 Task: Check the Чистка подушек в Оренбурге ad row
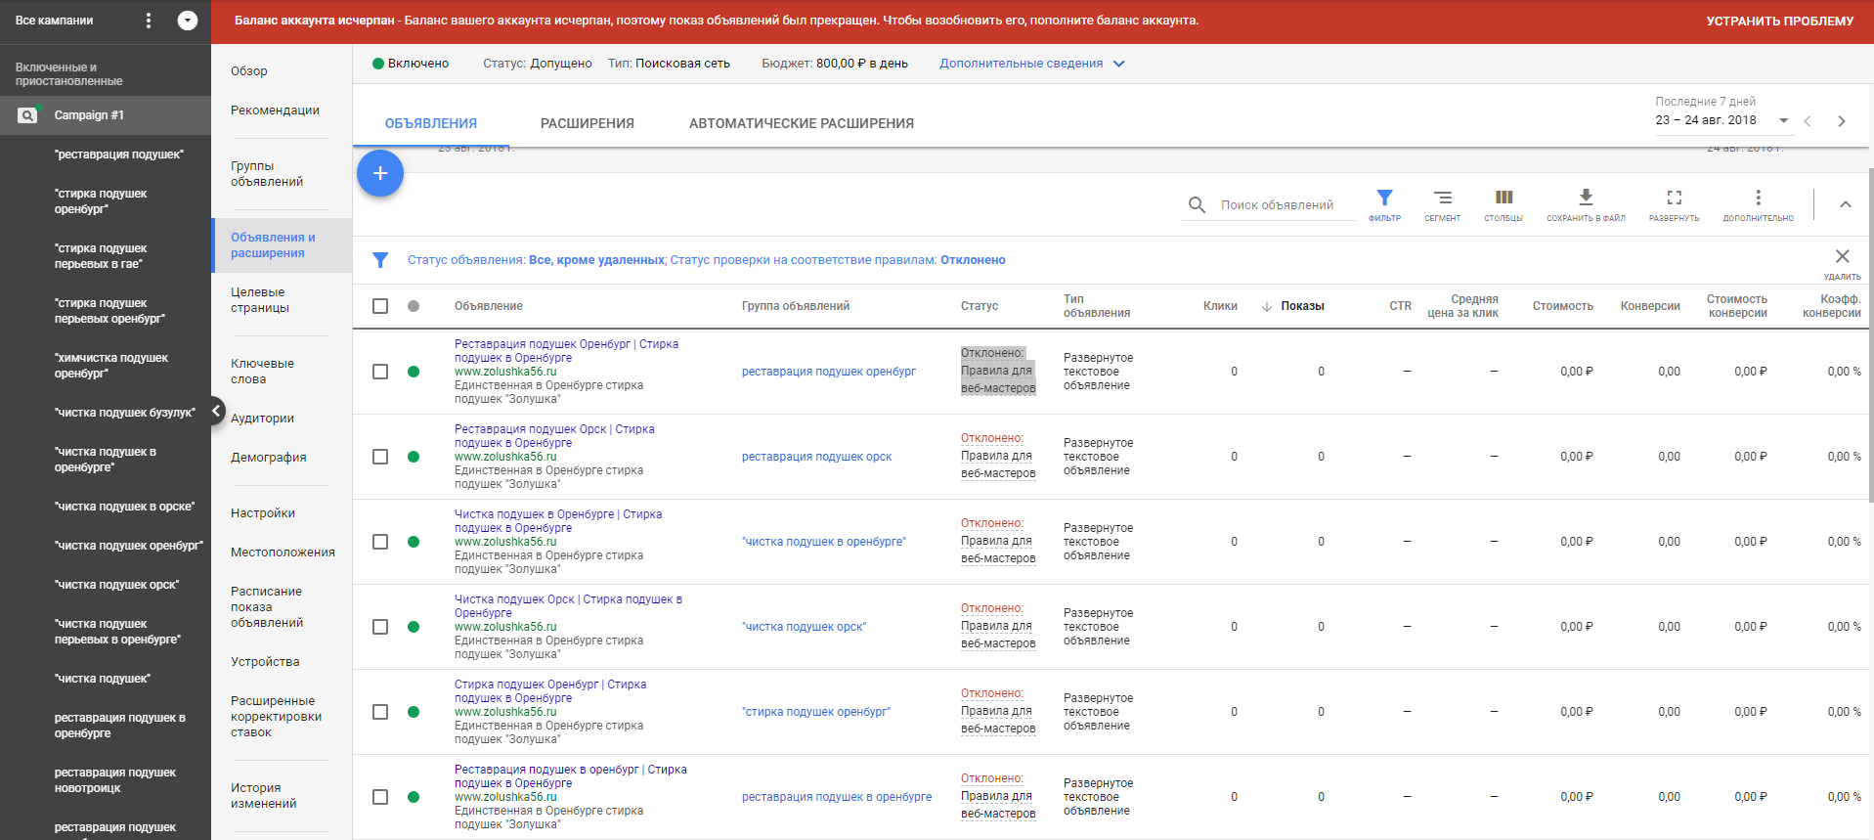tap(380, 542)
